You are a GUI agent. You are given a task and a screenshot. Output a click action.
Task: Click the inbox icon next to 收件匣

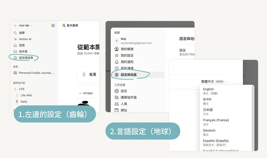click(x=15, y=51)
